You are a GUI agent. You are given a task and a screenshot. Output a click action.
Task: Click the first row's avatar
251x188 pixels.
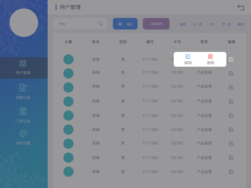pyautogui.click(x=68, y=59)
